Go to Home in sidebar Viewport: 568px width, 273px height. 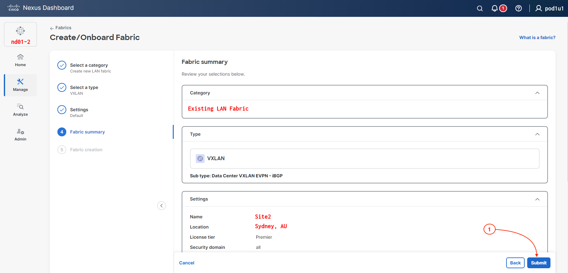[x=20, y=60]
